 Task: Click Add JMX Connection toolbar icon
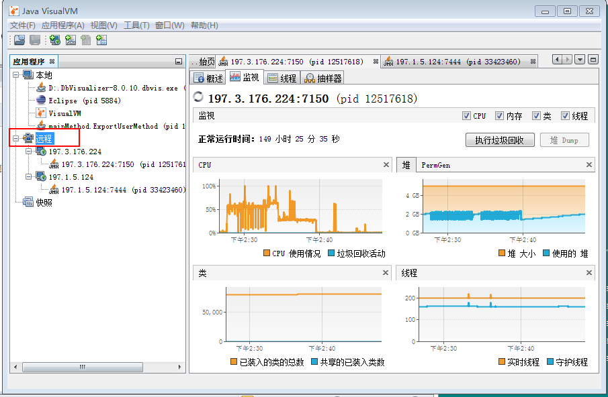click(x=71, y=40)
